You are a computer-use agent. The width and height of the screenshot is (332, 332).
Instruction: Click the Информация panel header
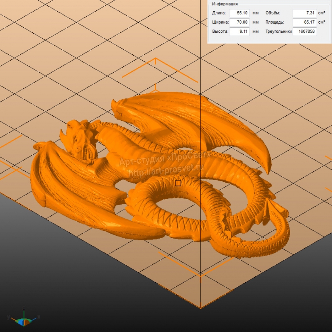pos(225,4)
